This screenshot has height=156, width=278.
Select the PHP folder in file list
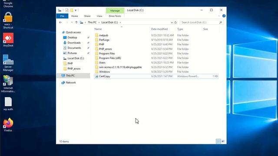point(102,44)
